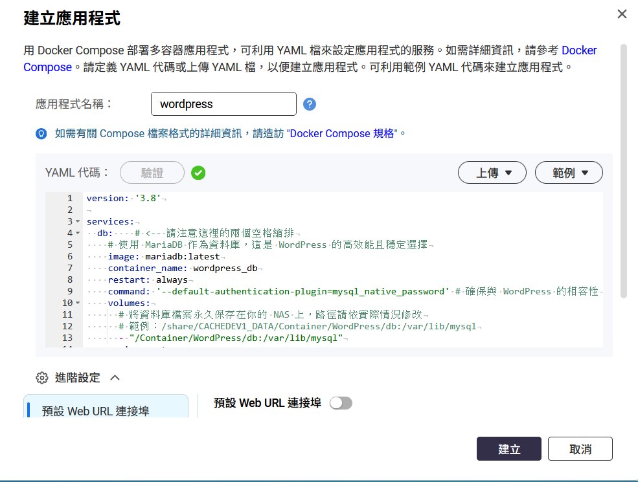Click the MariaDB comment on line 5
The height and width of the screenshot is (482, 638).
[268, 245]
